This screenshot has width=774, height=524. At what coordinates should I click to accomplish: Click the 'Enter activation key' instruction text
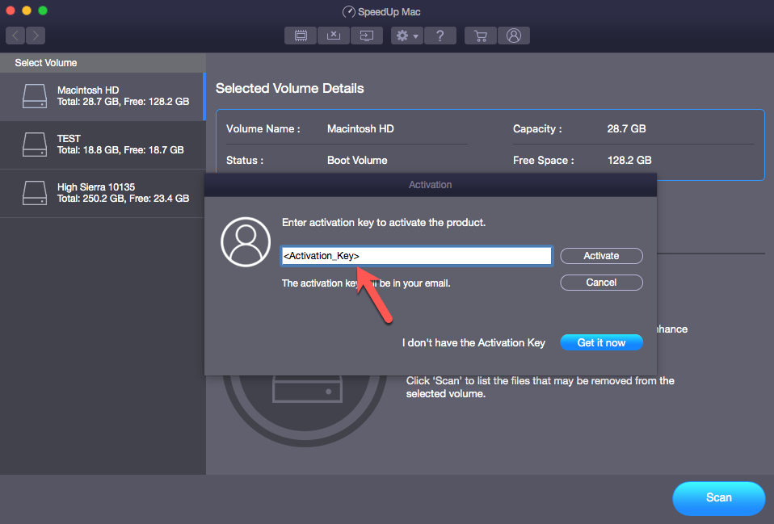tap(384, 223)
